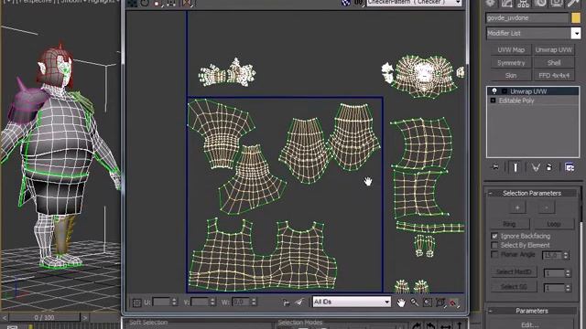This screenshot has height=329, width=586.
Task: Click the W coordinate input field
Action: [241, 302]
